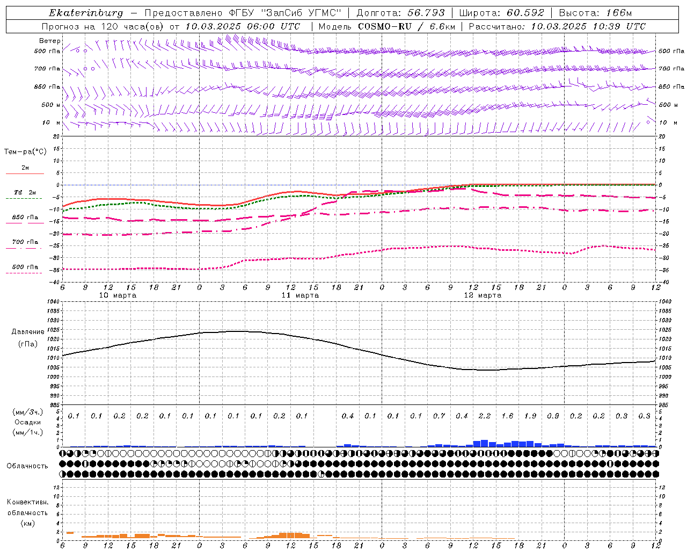Select the 0.7 precipitation value

point(439,416)
